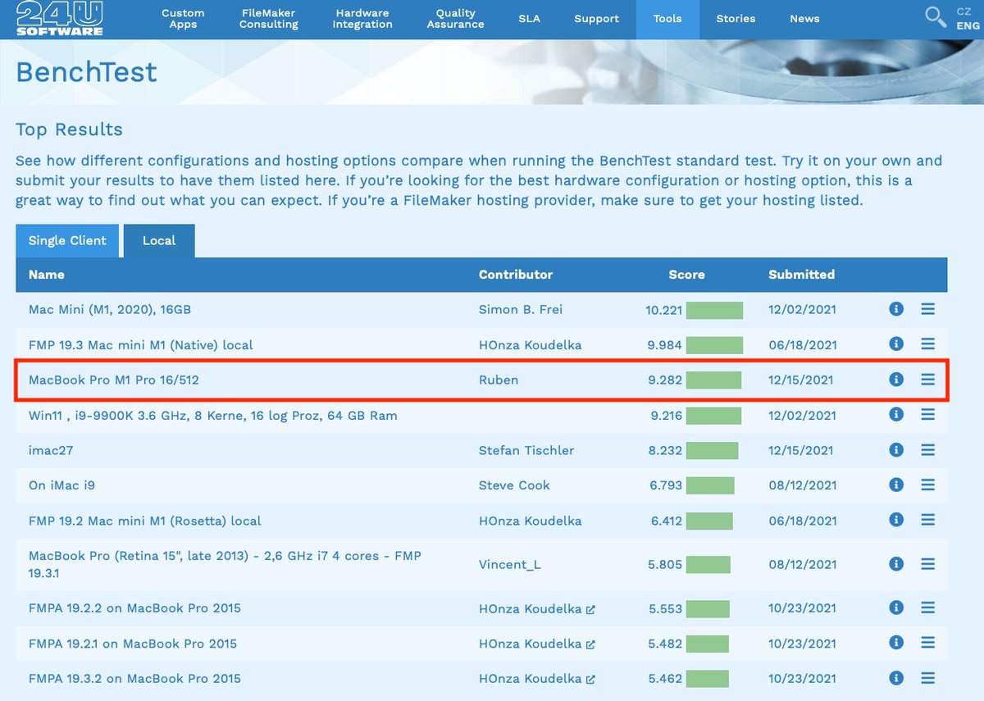Click contributor 'Vincent_L'
Image resolution: width=984 pixels, height=701 pixels.
pos(510,564)
